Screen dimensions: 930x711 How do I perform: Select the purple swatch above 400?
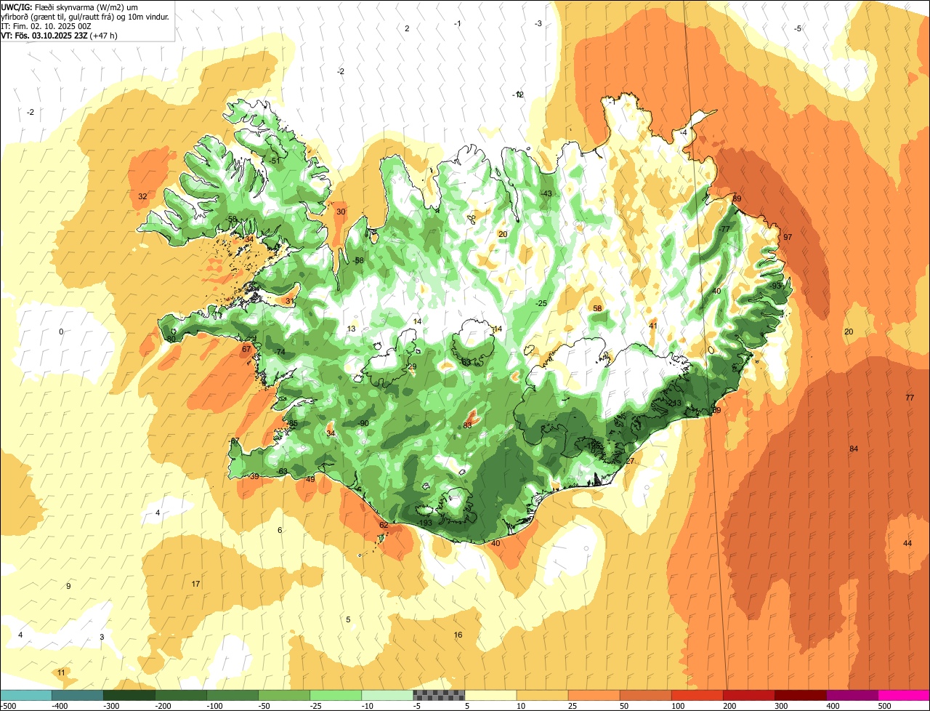coord(852,695)
